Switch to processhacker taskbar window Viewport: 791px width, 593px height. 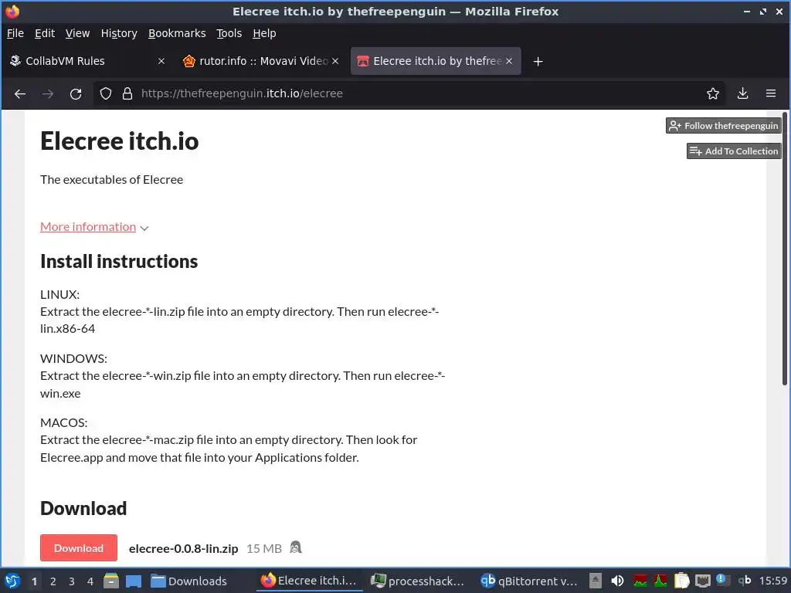[417, 581]
